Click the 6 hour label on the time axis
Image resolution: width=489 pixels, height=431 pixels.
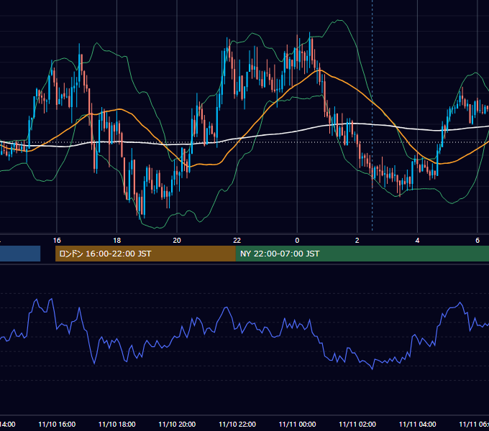click(x=477, y=241)
